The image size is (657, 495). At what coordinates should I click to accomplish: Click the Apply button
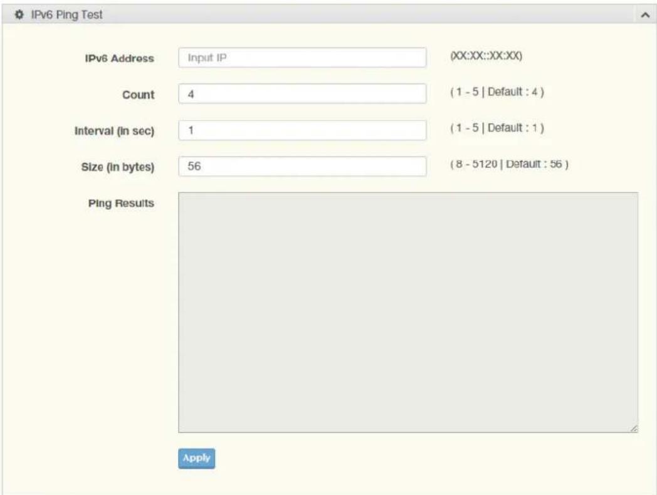[196, 459]
